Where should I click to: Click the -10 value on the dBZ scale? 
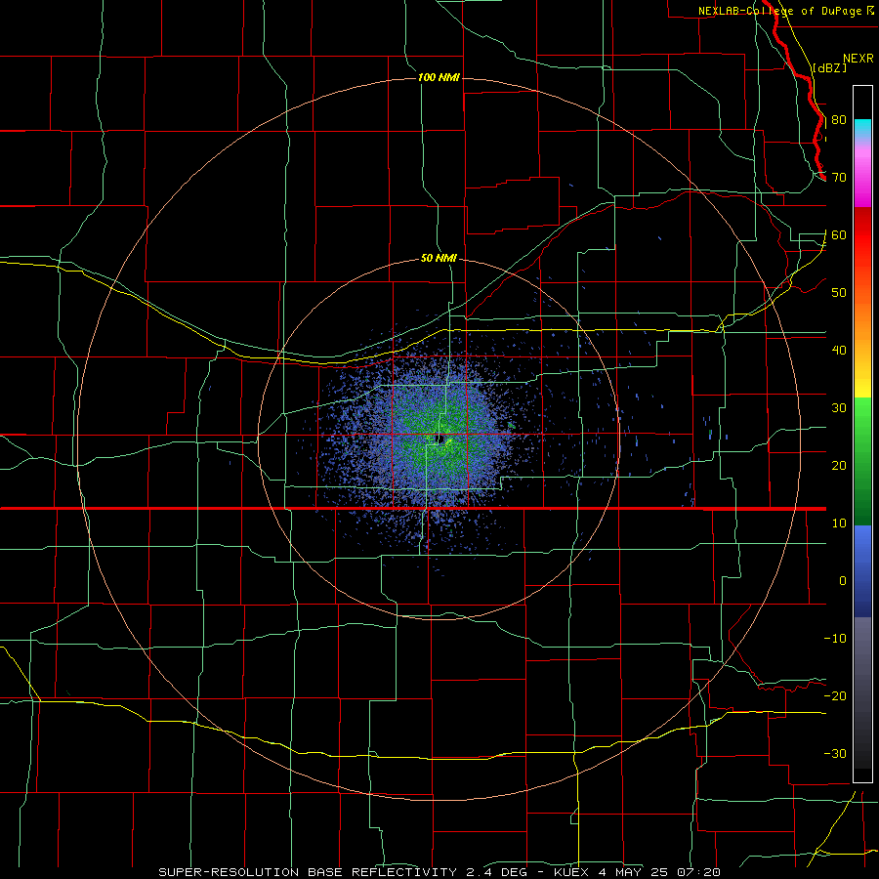pos(835,639)
